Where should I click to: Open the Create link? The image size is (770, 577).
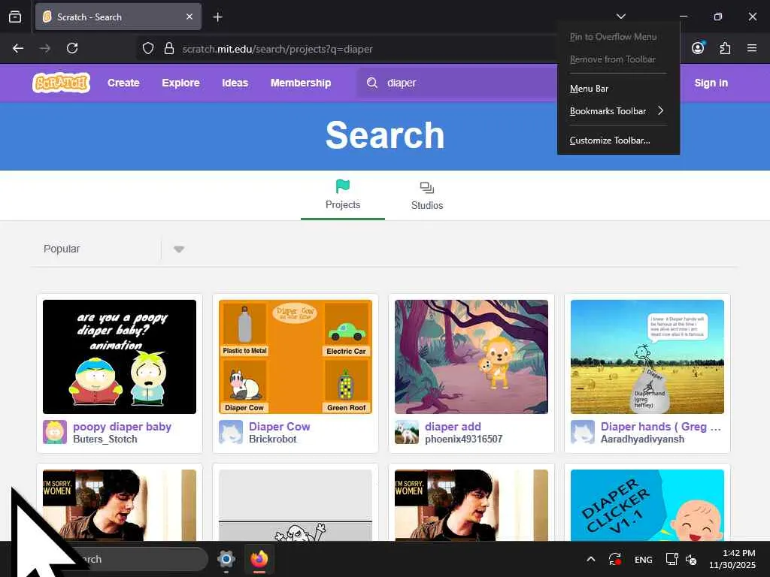pyautogui.click(x=123, y=83)
